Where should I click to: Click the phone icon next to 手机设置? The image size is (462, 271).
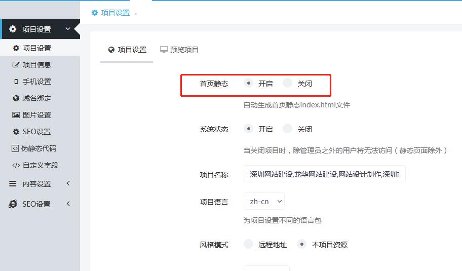pyautogui.click(x=16, y=82)
